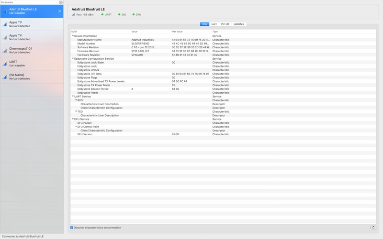
Task: Click the Hex Value column header
Action: [178, 32]
